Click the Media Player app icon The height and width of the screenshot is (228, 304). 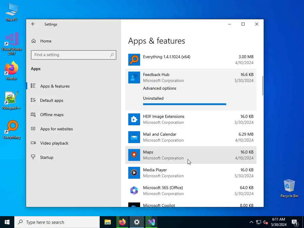tap(134, 173)
